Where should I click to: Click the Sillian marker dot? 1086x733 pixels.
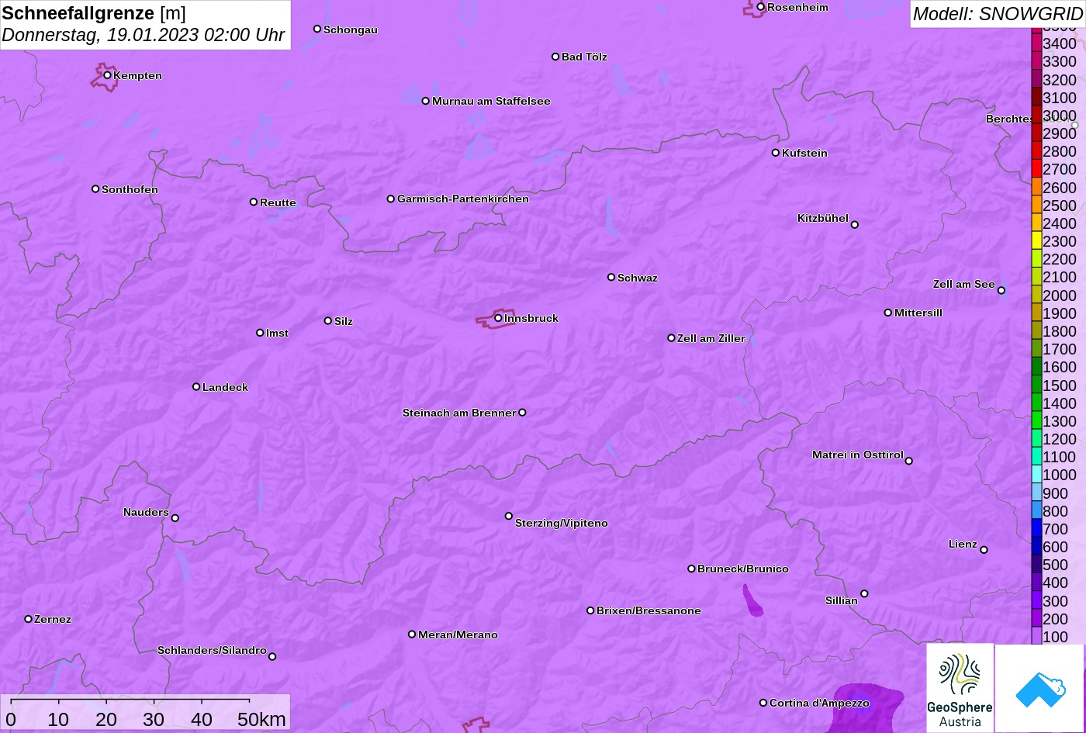pos(864,594)
